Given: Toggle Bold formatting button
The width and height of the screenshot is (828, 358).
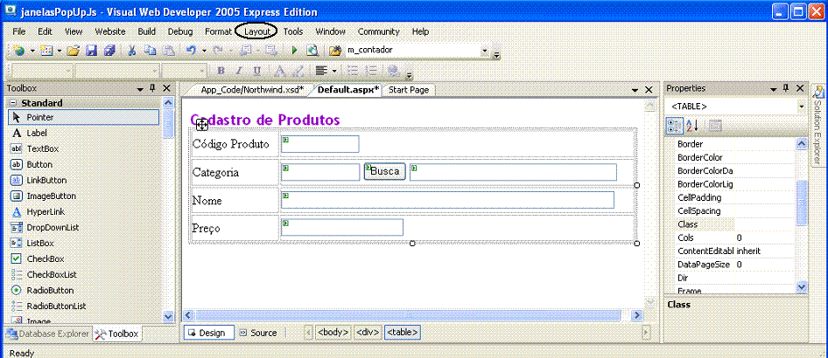Looking at the screenshot, I should click(221, 71).
